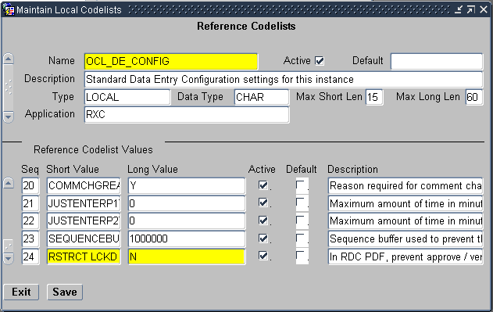Image resolution: width=493 pixels, height=312 pixels.
Task: Focus the Name field OCL_DE_CONFIG
Action: pos(171,61)
